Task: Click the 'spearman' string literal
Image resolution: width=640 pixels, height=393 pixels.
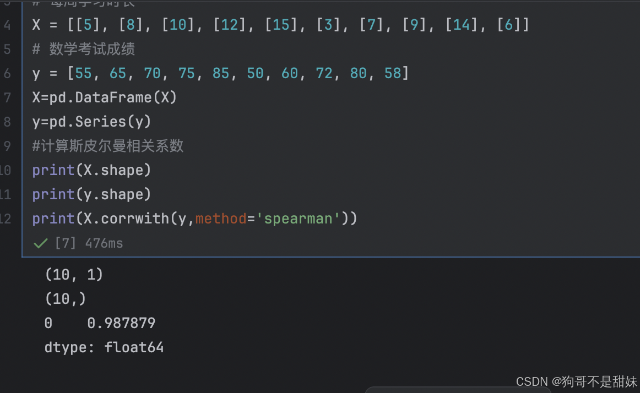Action: pyautogui.click(x=298, y=219)
